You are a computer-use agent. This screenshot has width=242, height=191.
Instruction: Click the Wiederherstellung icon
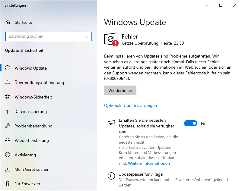pos(8,140)
